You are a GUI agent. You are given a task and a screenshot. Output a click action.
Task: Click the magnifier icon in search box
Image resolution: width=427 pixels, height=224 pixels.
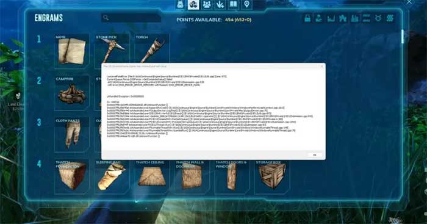click(x=106, y=18)
